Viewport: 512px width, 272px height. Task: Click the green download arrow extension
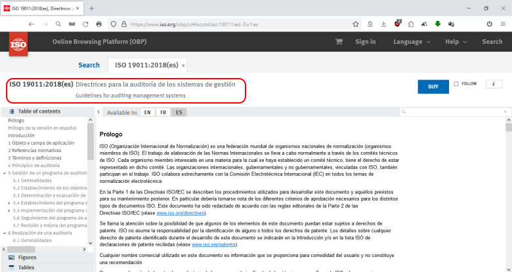438,24
